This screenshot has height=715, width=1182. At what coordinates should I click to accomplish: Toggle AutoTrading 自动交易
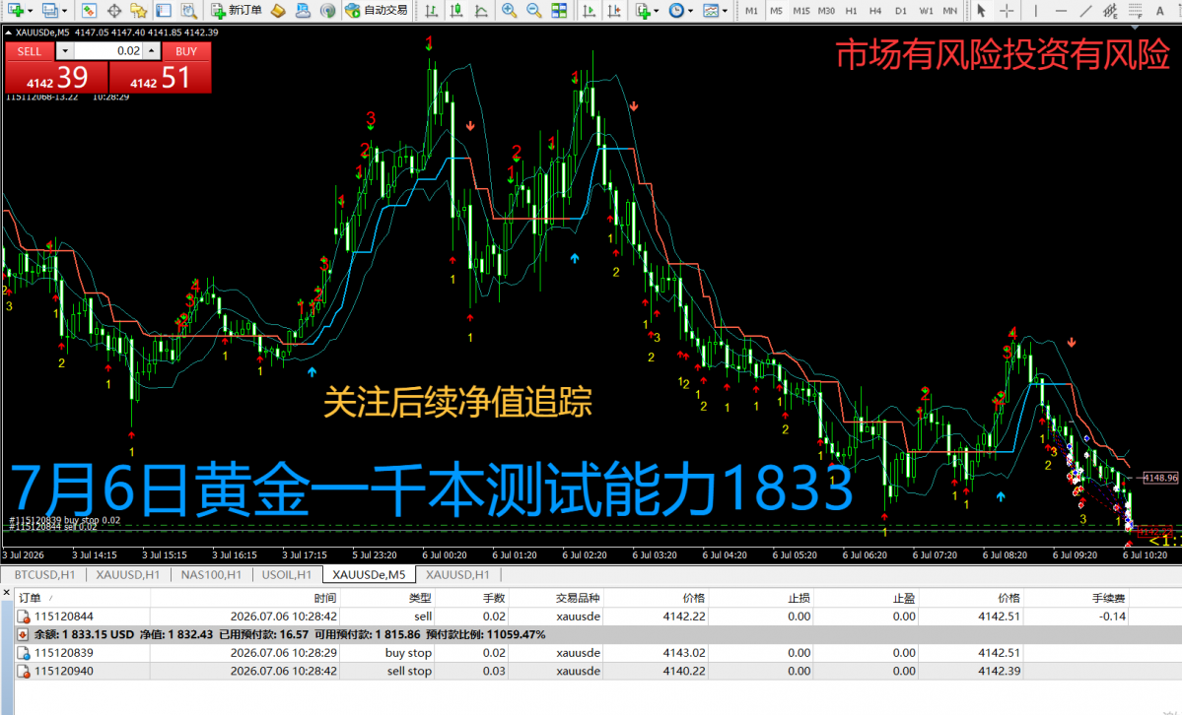[376, 11]
